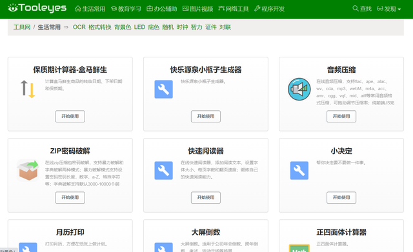
Task: Open the 底色 category link
Action: coord(154,27)
